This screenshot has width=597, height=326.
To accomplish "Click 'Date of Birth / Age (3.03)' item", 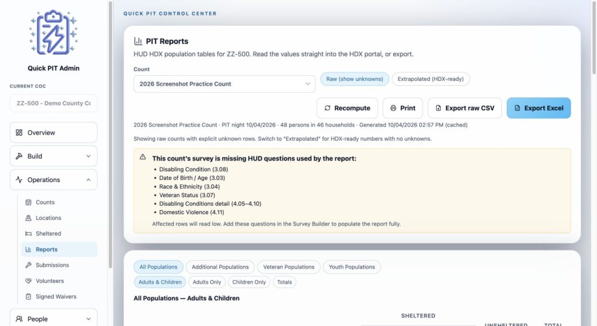I will tap(192, 178).
